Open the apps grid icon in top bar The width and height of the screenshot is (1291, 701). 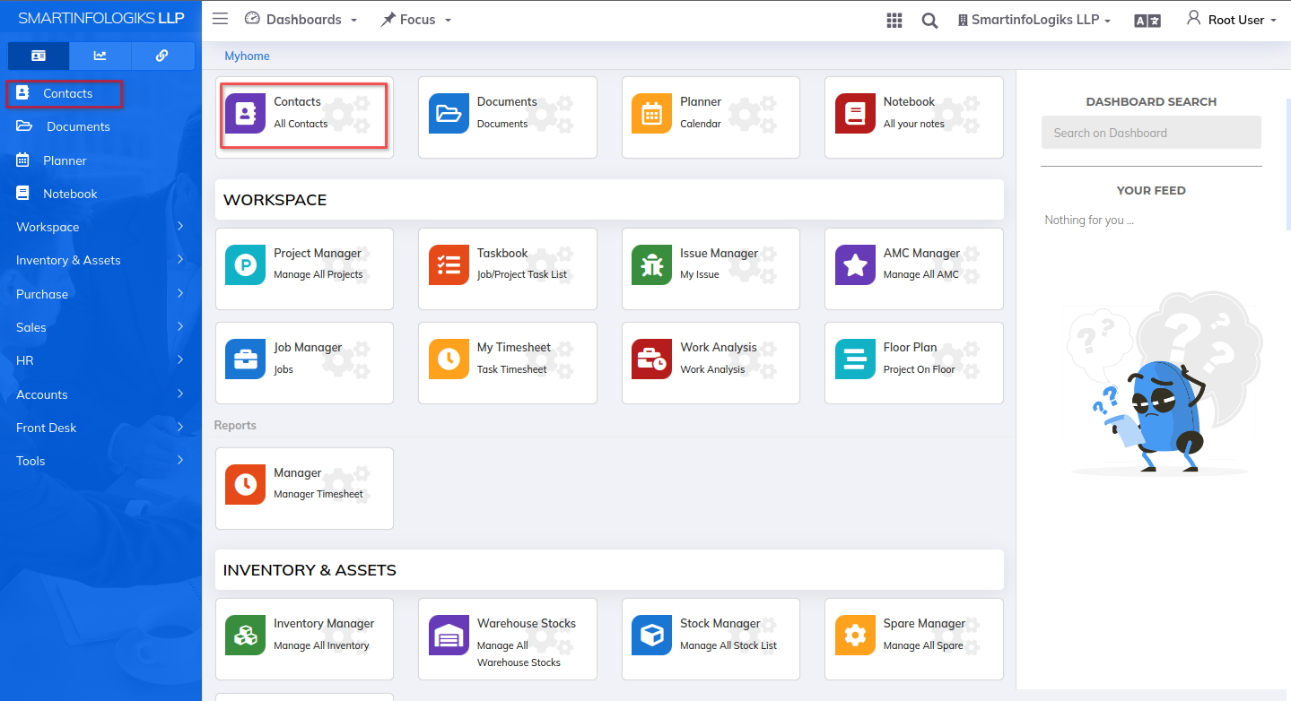point(894,21)
